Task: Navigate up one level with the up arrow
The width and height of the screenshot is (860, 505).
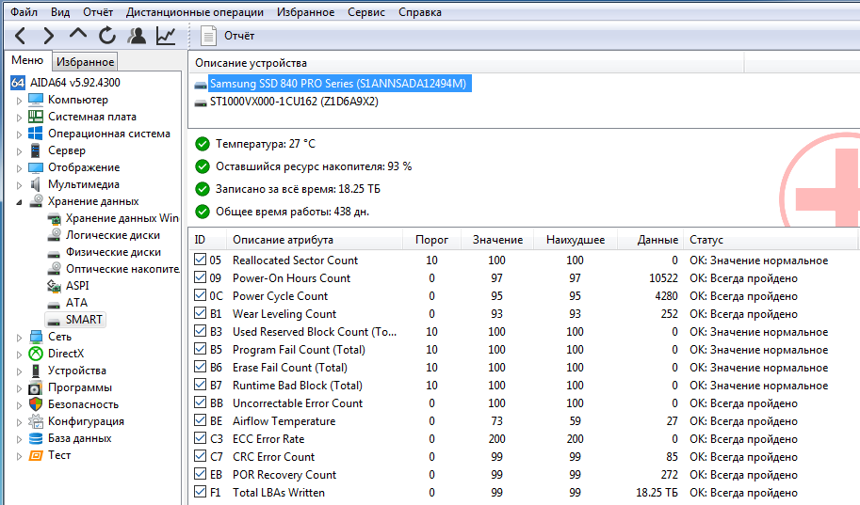Action: point(78,34)
